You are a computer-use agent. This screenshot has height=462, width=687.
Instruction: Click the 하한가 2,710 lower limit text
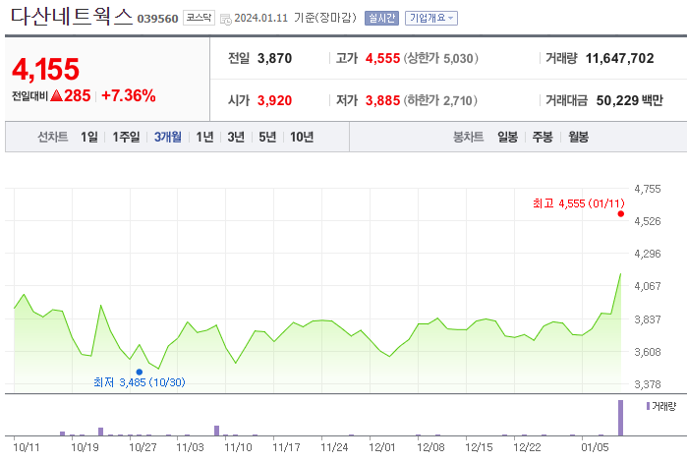[440, 100]
